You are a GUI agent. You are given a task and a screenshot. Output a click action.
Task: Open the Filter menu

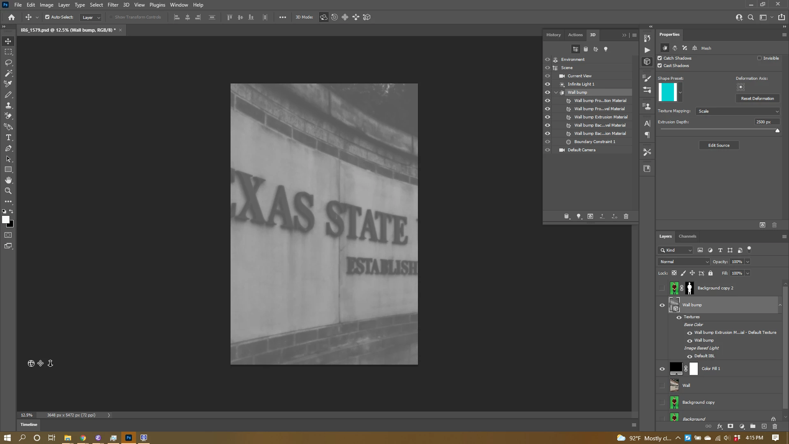pyautogui.click(x=113, y=5)
